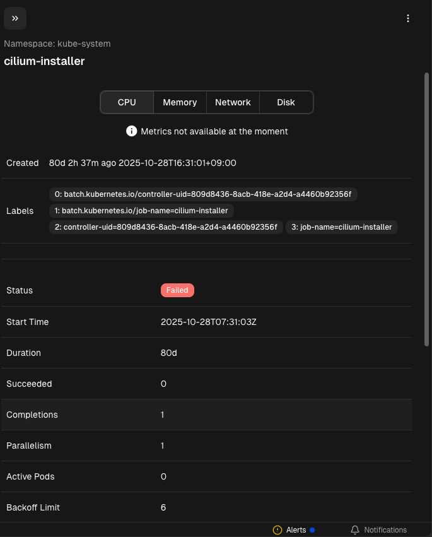
Task: Switch to the CPU metrics tab
Action: [x=127, y=102]
